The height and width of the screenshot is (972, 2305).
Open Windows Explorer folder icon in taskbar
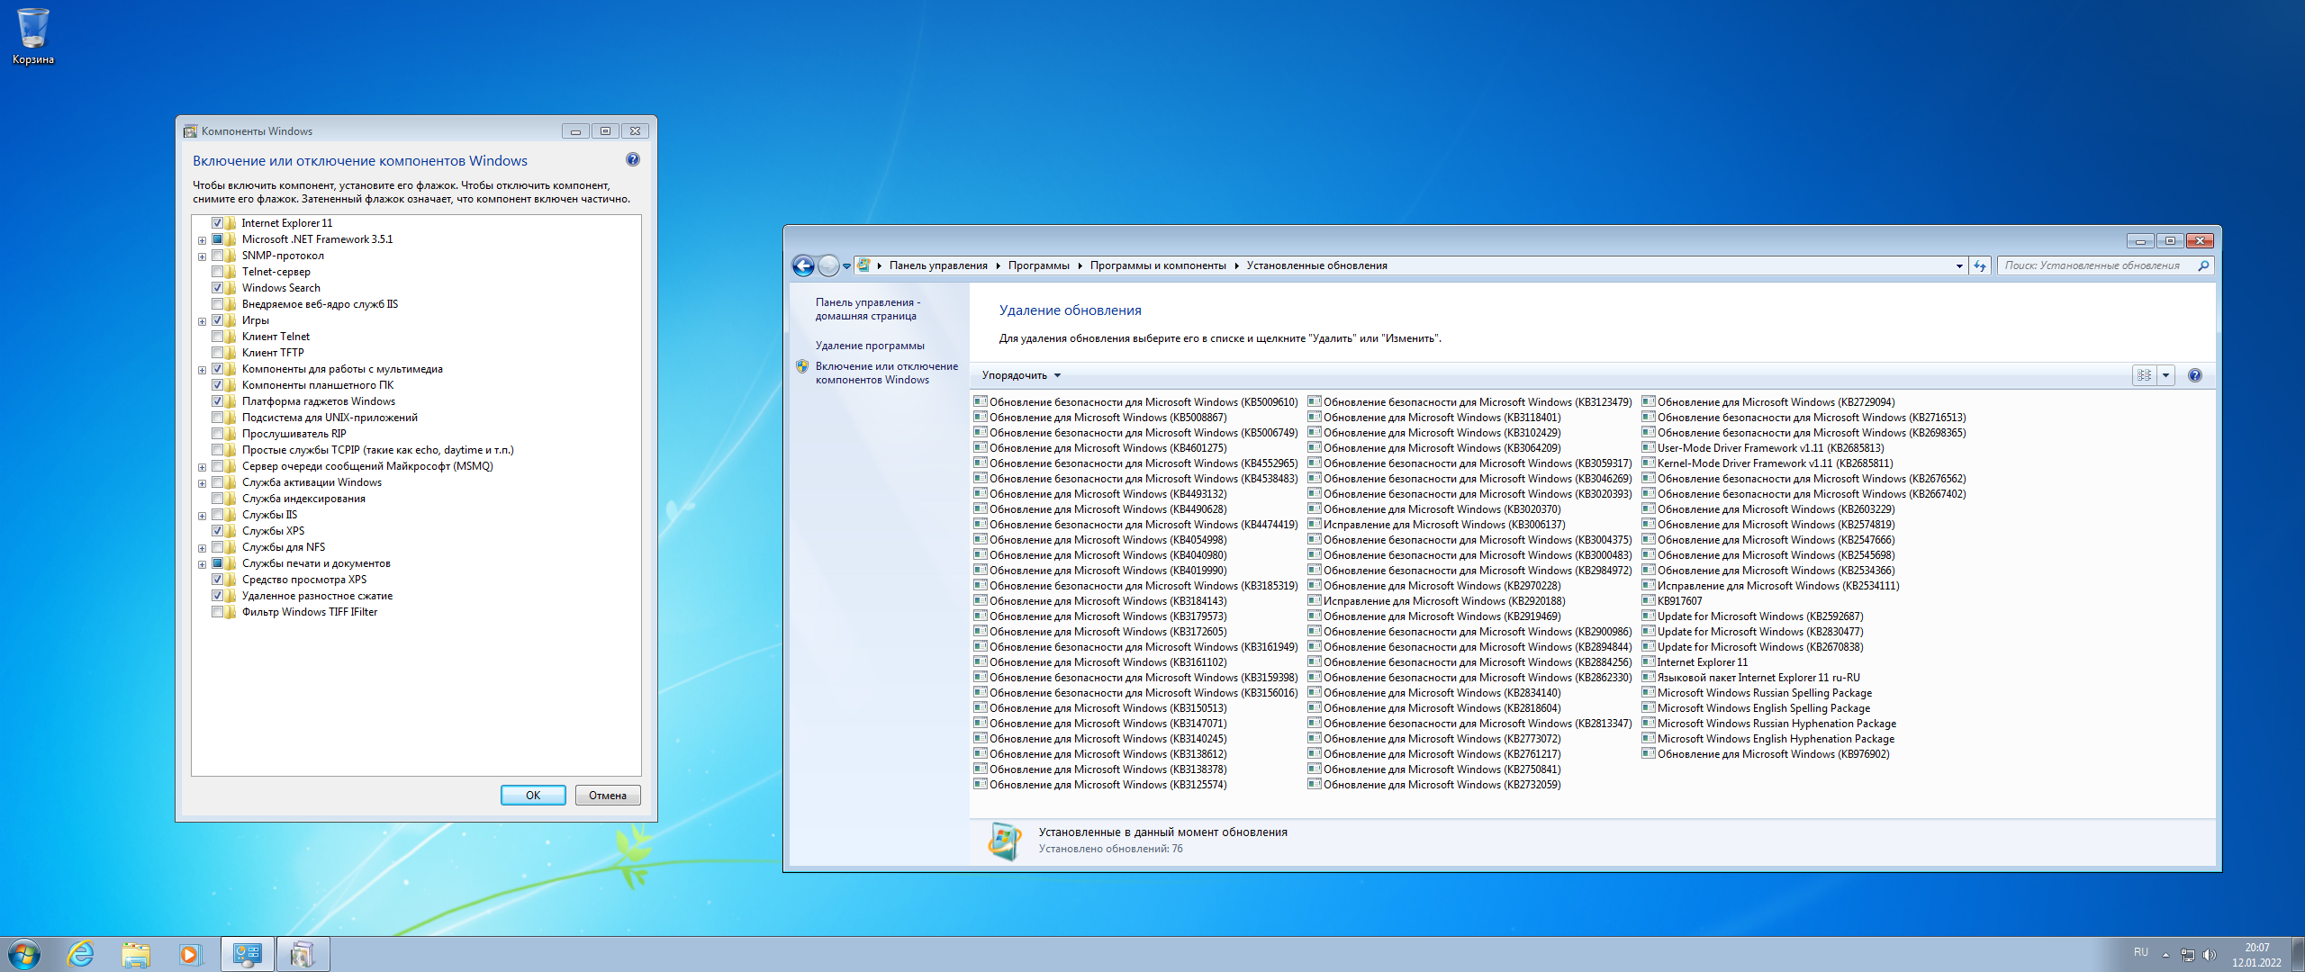136,954
